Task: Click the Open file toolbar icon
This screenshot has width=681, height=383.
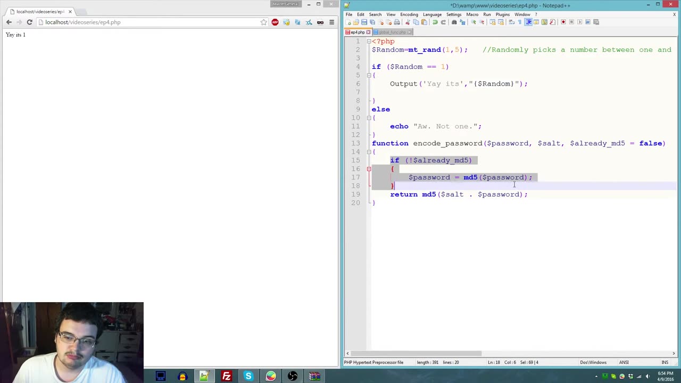Action: 356,22
